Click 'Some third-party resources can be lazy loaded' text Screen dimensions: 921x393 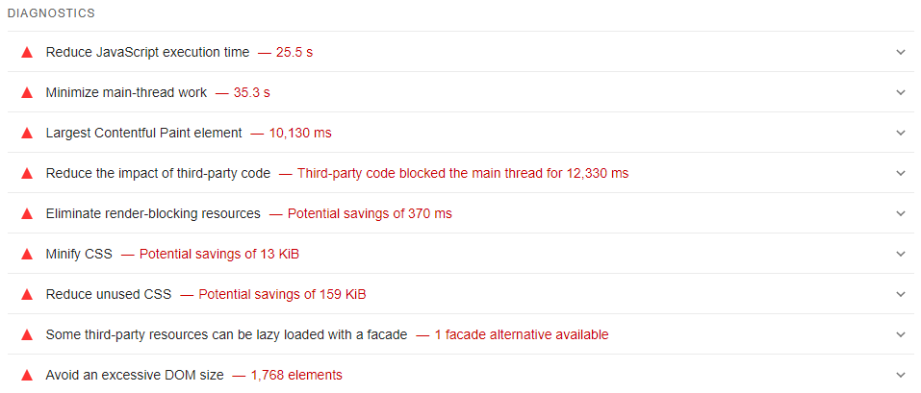click(226, 334)
